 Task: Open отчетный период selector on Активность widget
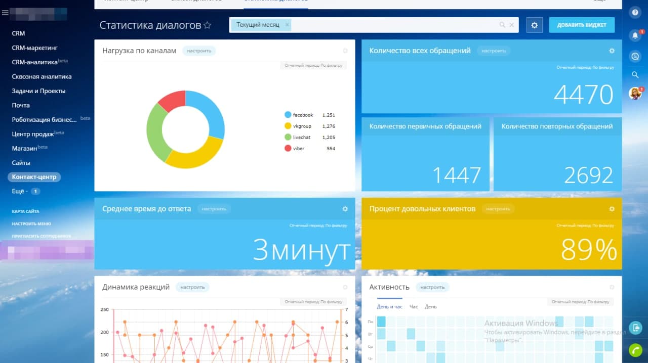pyautogui.click(x=580, y=302)
